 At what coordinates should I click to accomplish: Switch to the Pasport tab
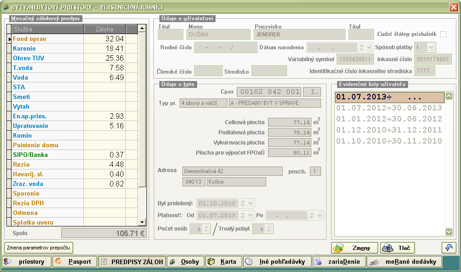75,261
